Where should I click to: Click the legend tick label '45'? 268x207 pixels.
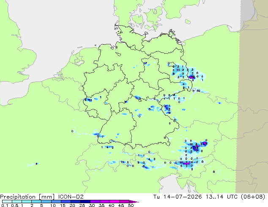coord(121,205)
